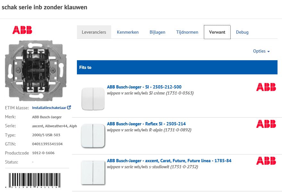This screenshot has height=192, width=282.
Task: Open external link beside Installatieschakelaar
Action: click(69, 107)
